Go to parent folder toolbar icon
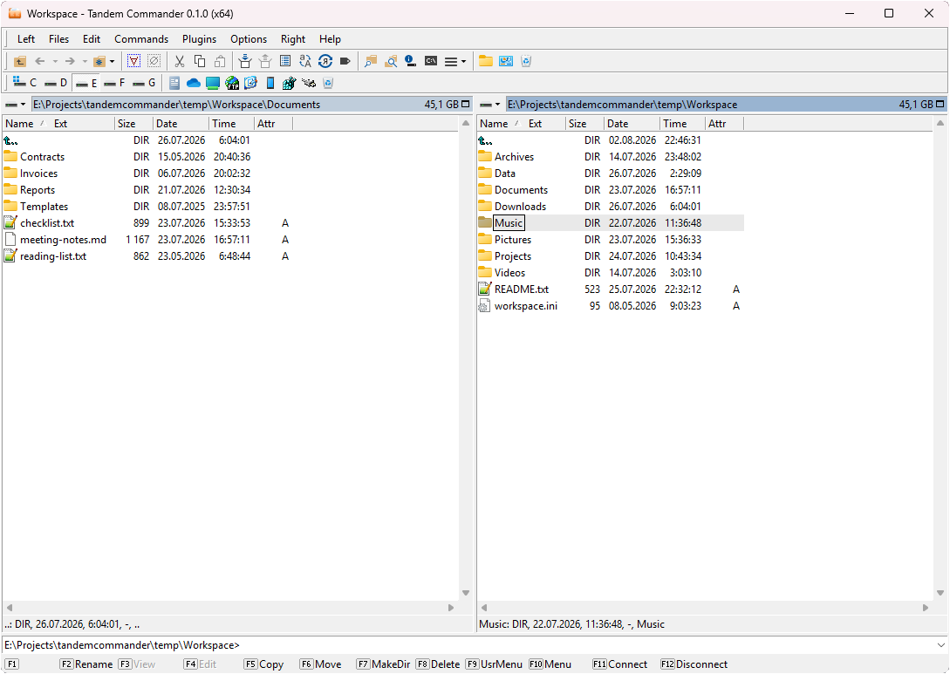950x674 pixels. (x=20, y=61)
